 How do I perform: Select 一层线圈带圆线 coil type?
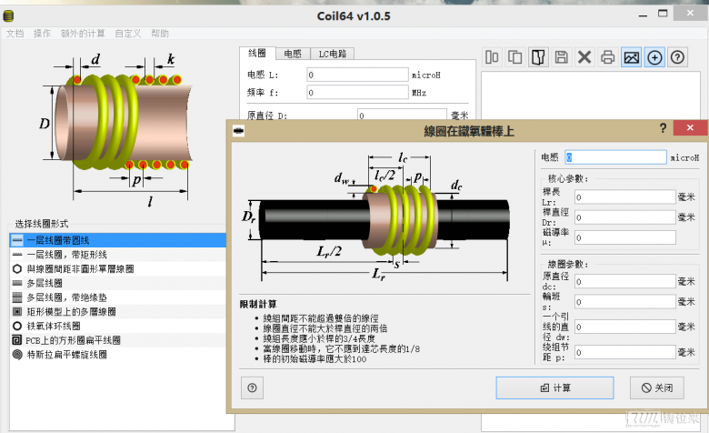pyautogui.click(x=117, y=240)
